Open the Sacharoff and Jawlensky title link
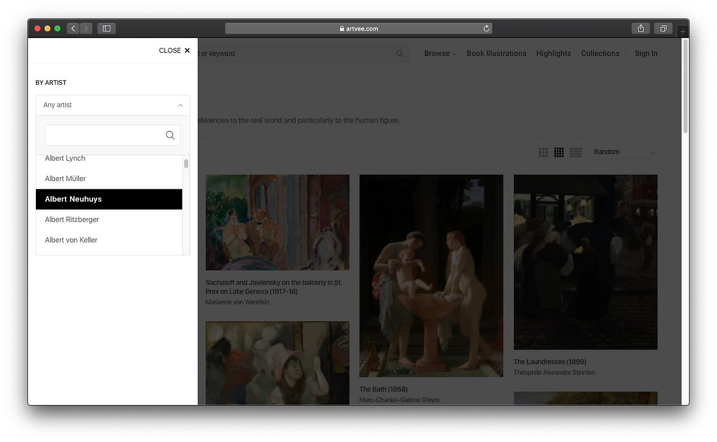This screenshot has width=717, height=442. pos(274,287)
